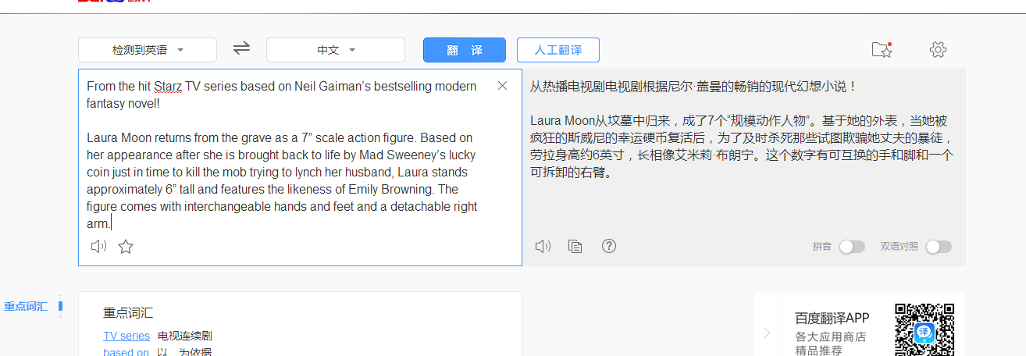
Task: Click the 翻译 button
Action: coord(465,50)
